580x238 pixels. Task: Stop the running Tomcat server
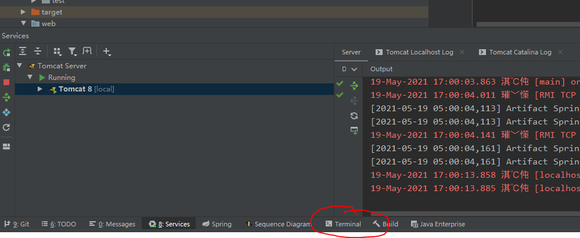pos(6,83)
